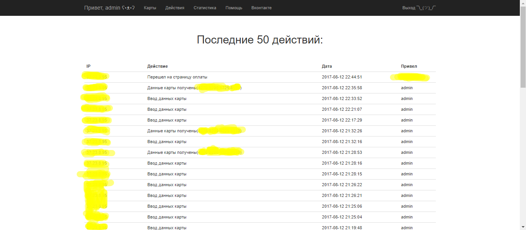Click the date 2017-08-12 22:44:51
526x230 pixels.
pyautogui.click(x=342, y=77)
